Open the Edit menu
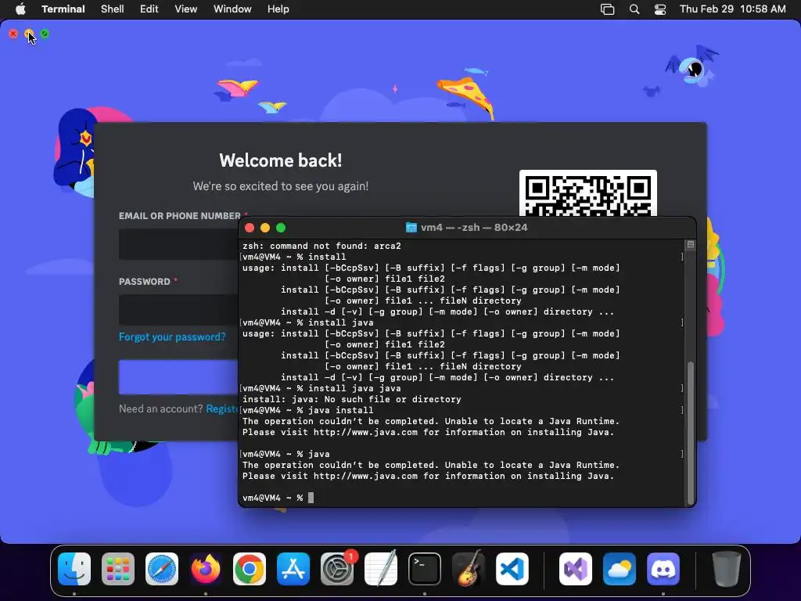Image resolution: width=801 pixels, height=601 pixels. coord(149,9)
